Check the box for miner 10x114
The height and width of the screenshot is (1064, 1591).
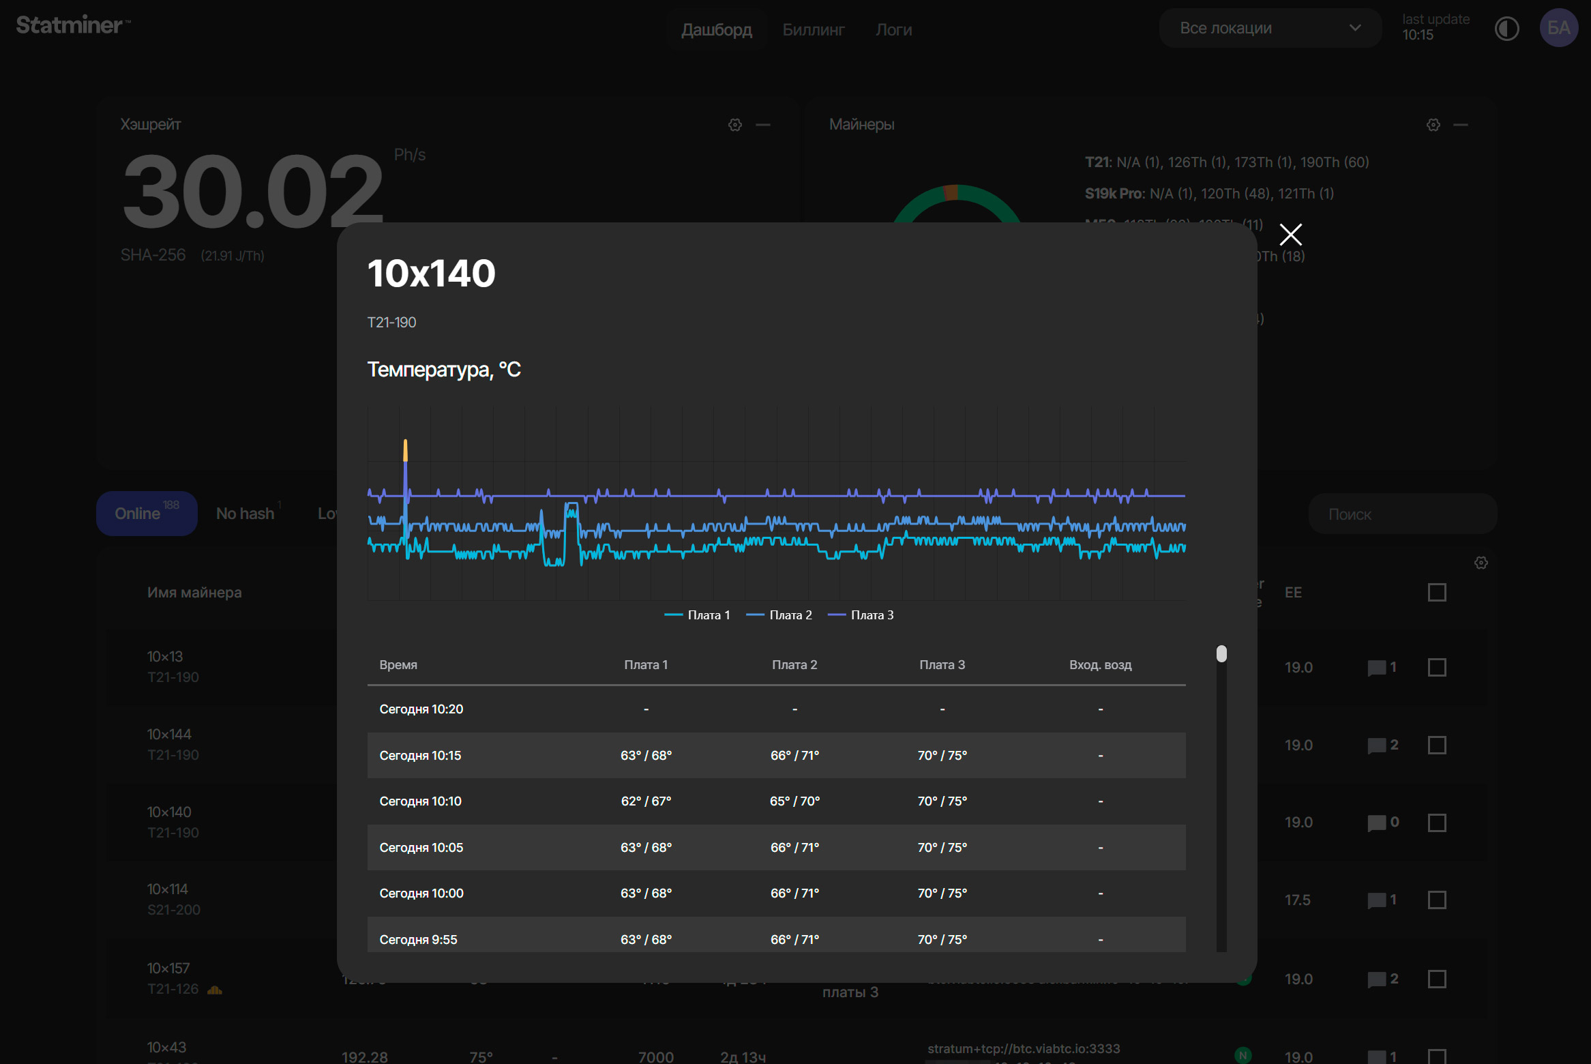pyautogui.click(x=1437, y=900)
